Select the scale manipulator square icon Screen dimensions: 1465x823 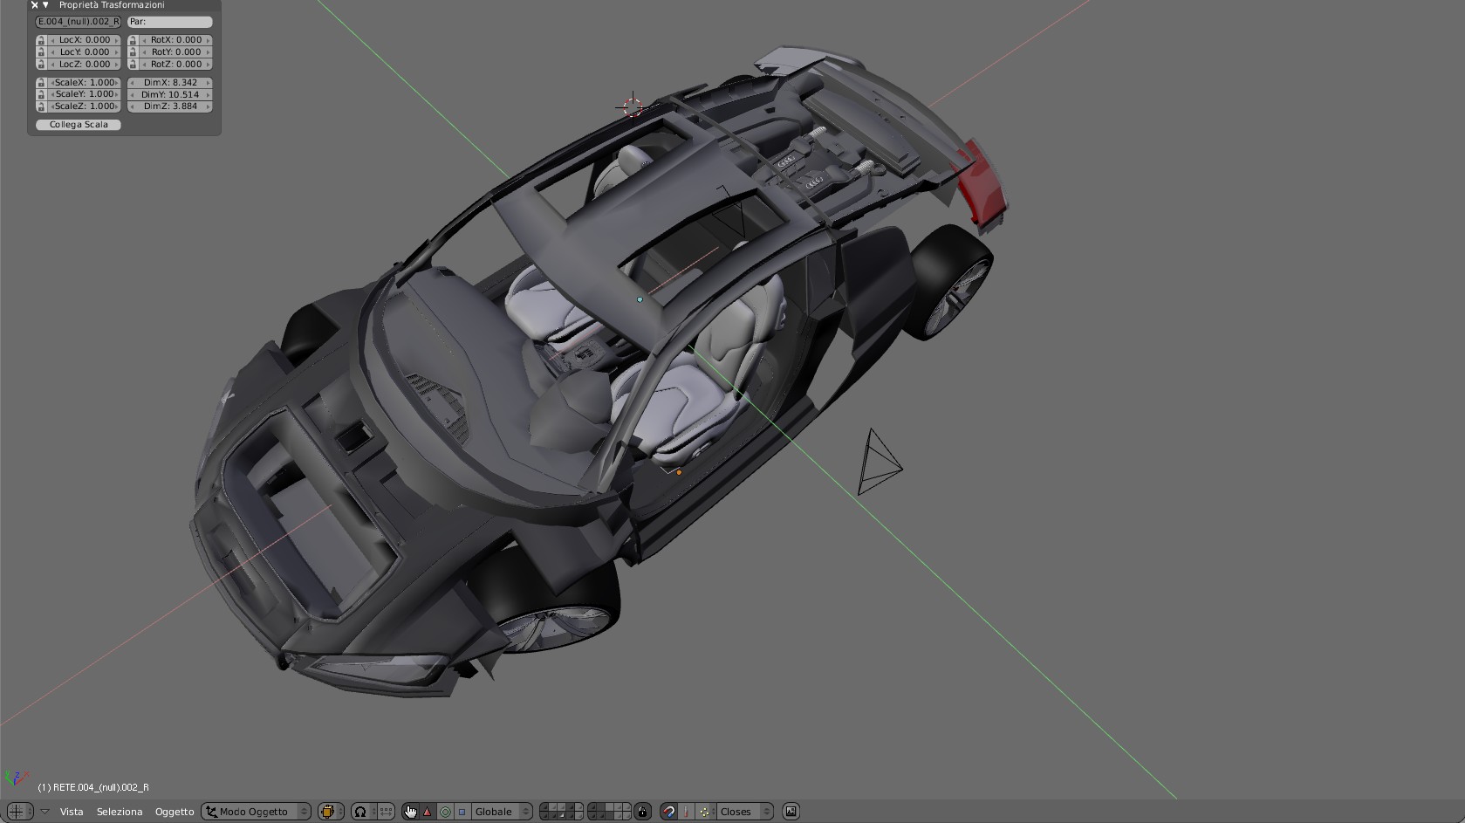tap(462, 812)
